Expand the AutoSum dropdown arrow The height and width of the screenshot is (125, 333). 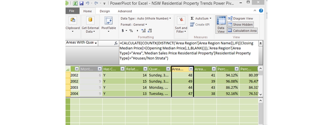(x=211, y=18)
